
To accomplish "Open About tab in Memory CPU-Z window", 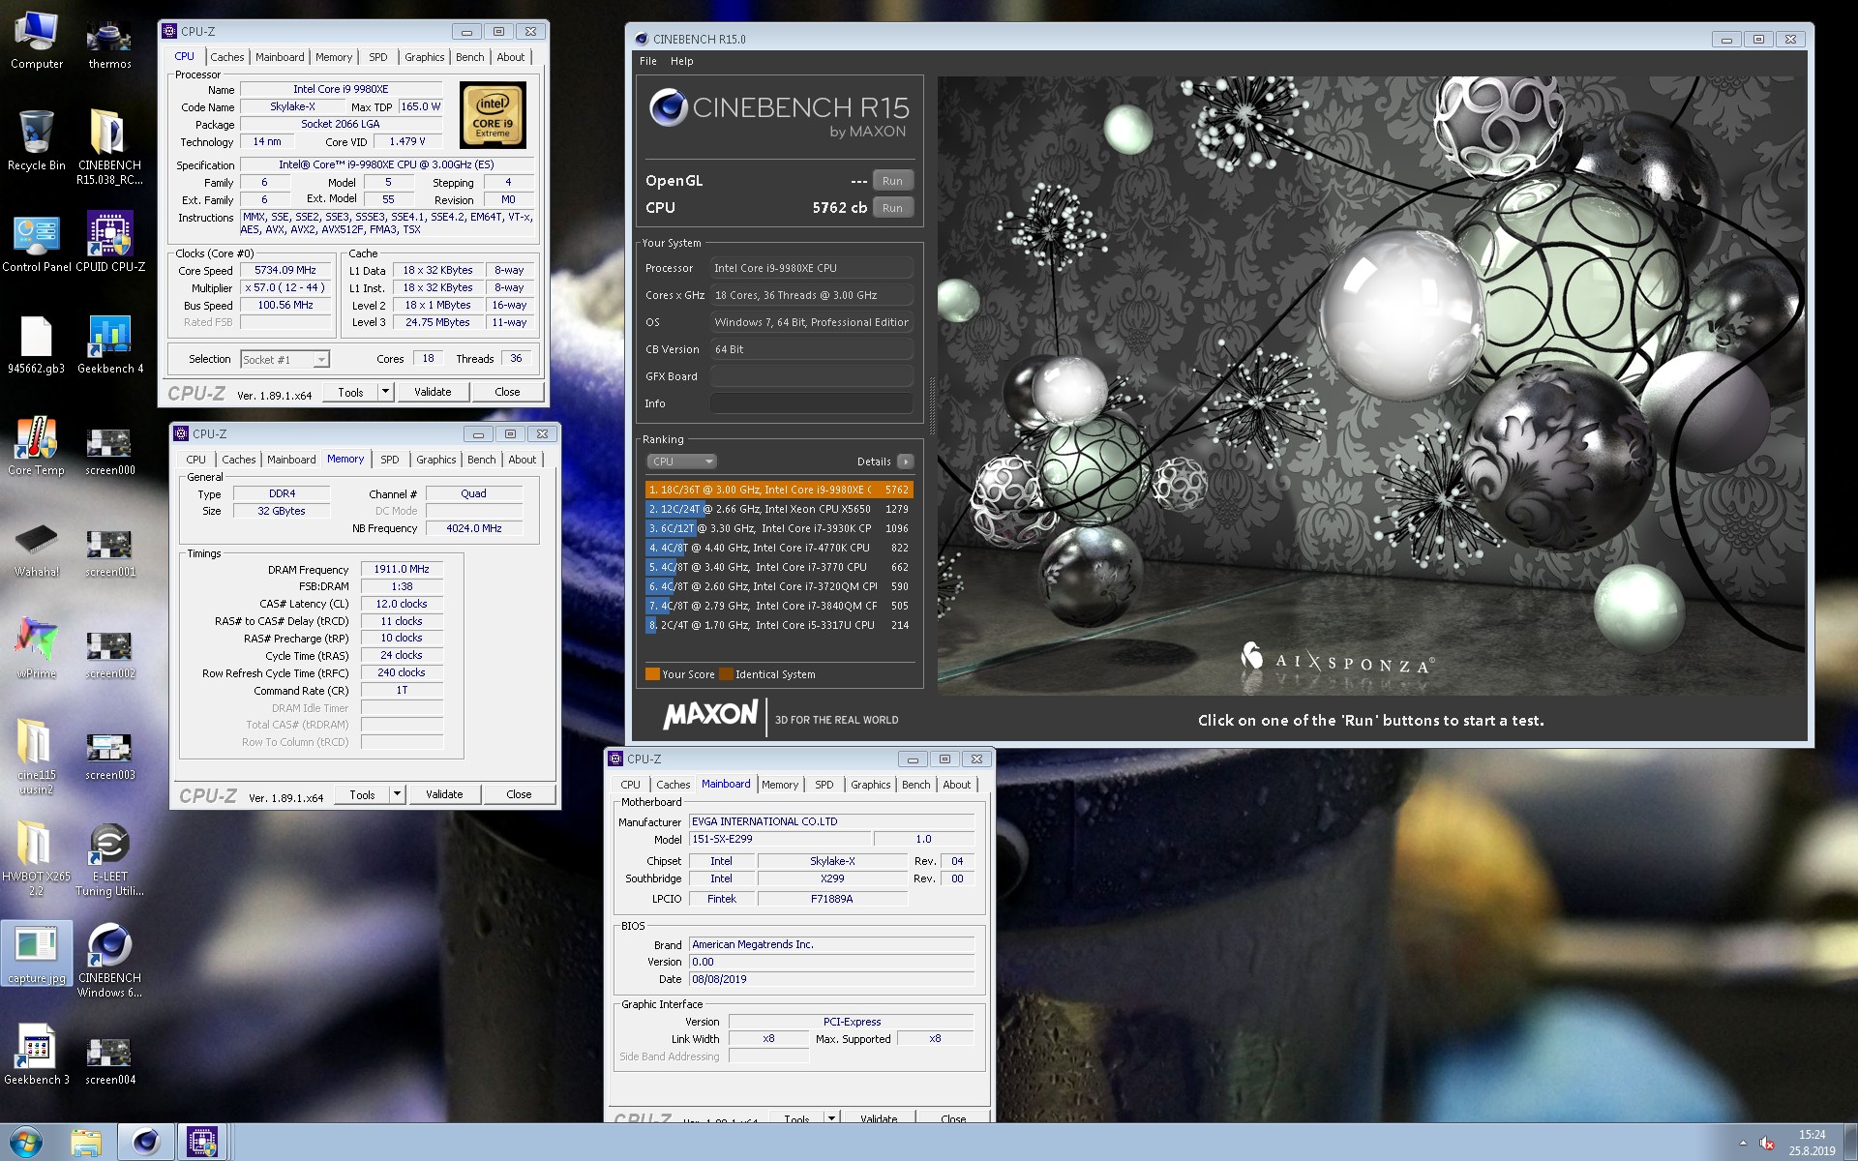I will point(522,460).
